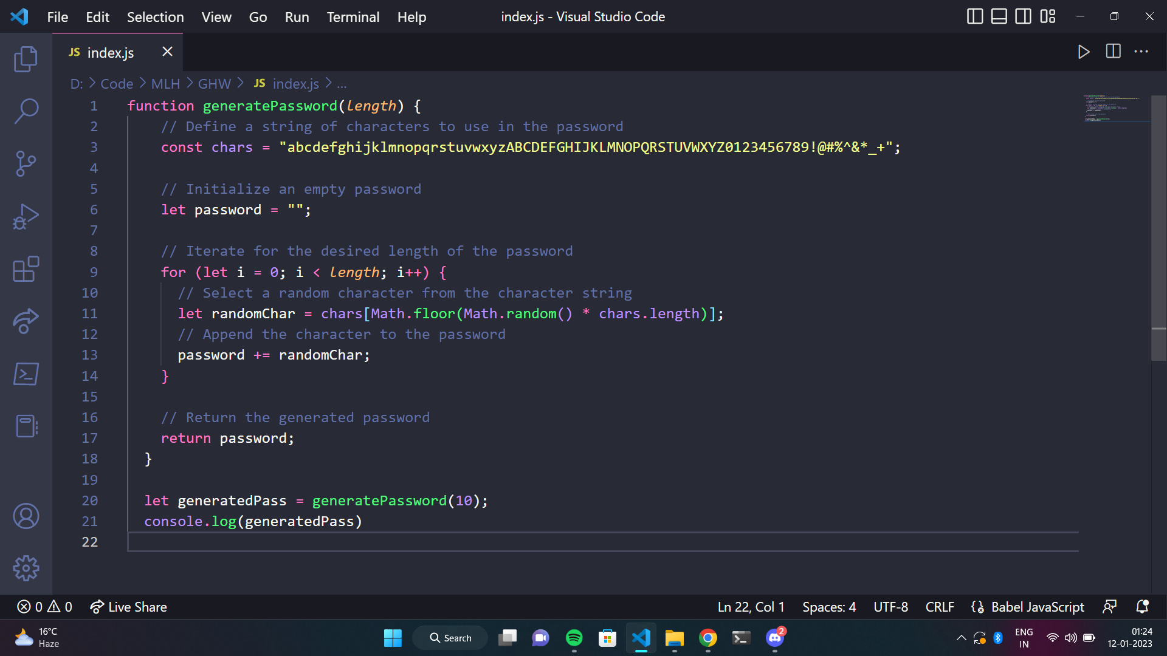Open Babel JavaScript language mode selector

click(1037, 607)
